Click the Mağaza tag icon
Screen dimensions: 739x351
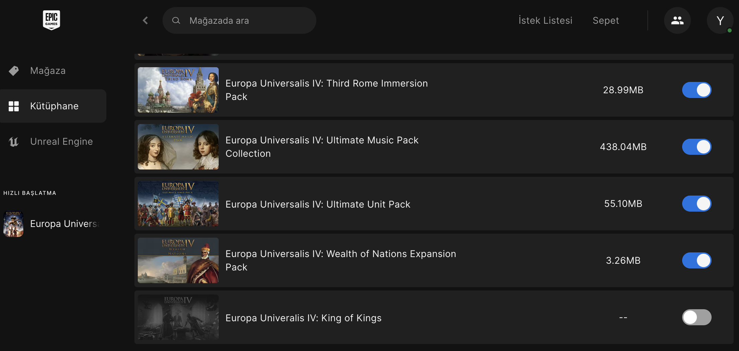point(14,71)
